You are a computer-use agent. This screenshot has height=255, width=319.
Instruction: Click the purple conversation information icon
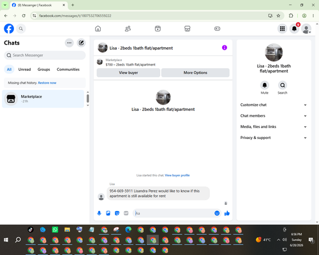(225, 48)
